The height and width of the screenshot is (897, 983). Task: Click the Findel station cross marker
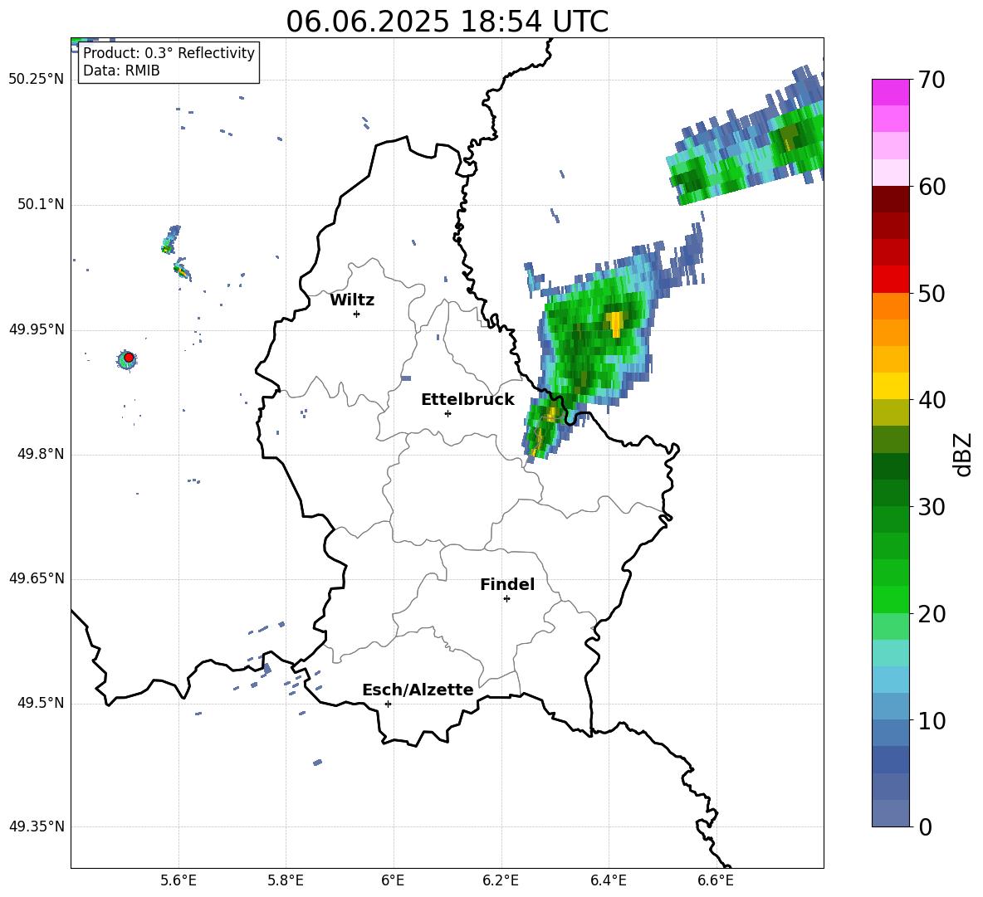506,599
